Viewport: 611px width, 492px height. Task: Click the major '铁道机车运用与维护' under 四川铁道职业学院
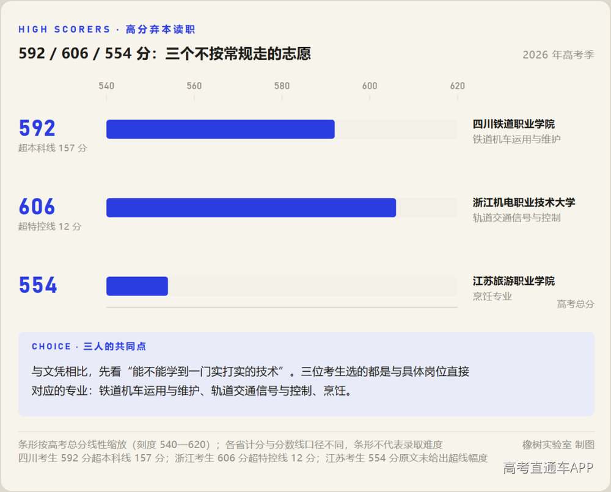[x=517, y=139]
